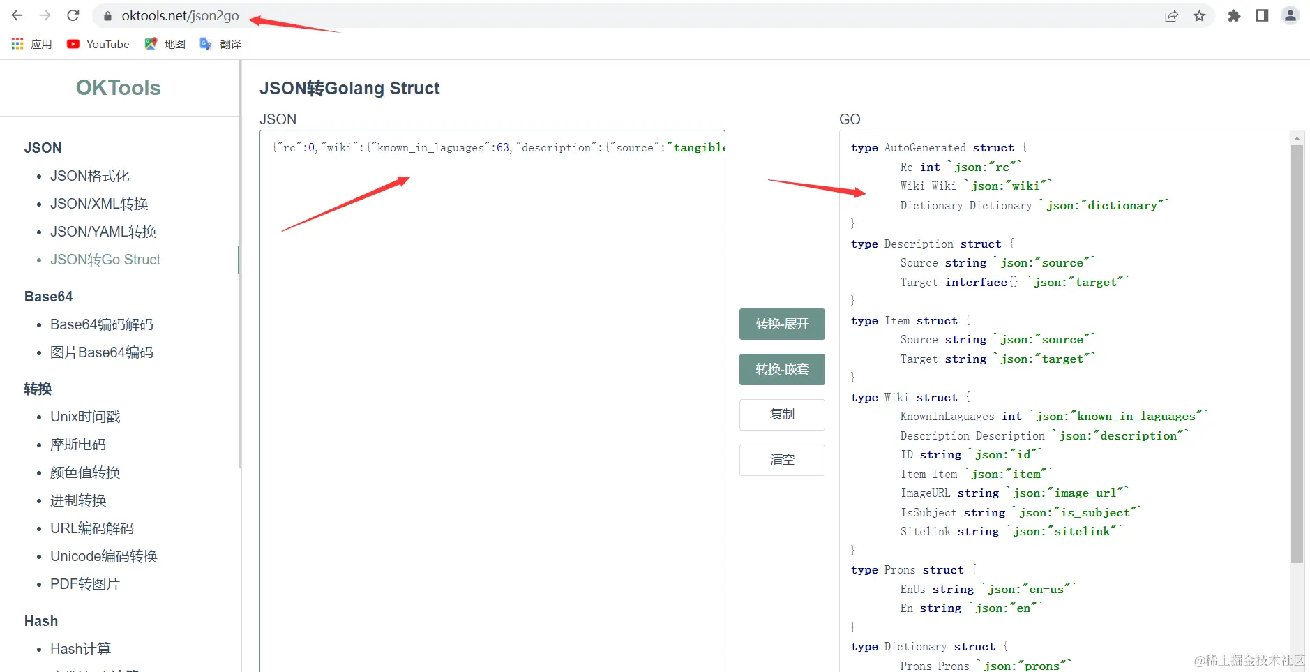Open Hash计算 tool in sidebar
Image resolution: width=1310 pixels, height=672 pixels.
[80, 649]
